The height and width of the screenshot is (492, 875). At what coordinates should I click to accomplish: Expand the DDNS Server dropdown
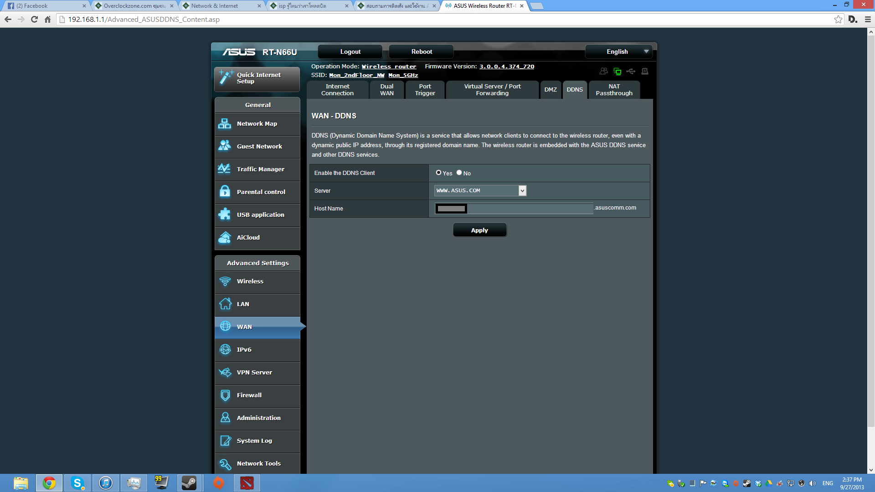point(522,190)
